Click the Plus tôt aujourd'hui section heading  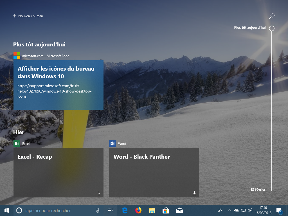pyautogui.click(x=39, y=44)
